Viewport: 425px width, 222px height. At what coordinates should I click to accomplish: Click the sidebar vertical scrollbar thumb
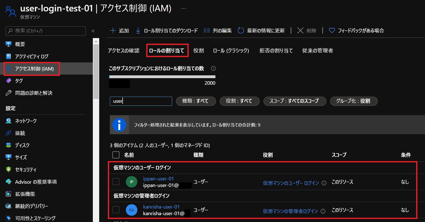96,72
